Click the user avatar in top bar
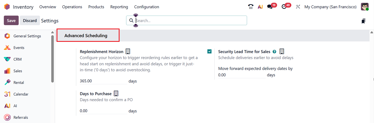This screenshot has width=374, height=123. pos(365,7)
